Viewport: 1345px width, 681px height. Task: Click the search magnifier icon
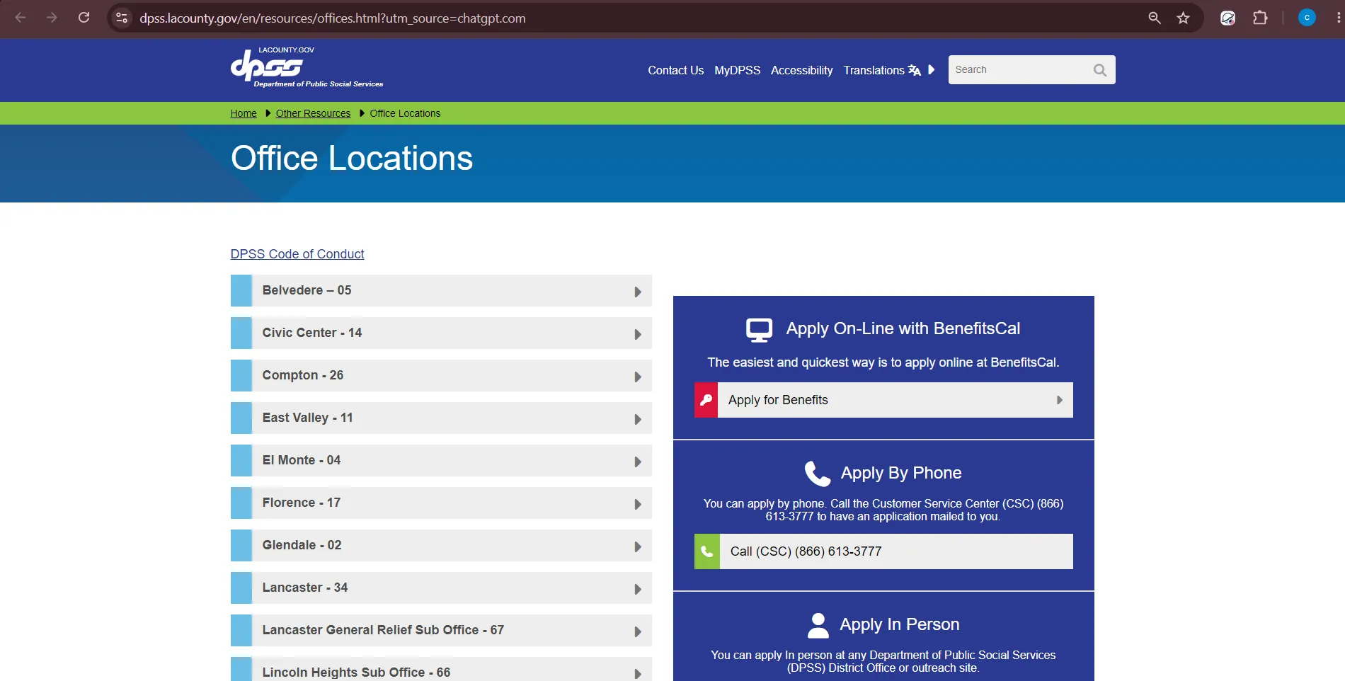(1099, 70)
